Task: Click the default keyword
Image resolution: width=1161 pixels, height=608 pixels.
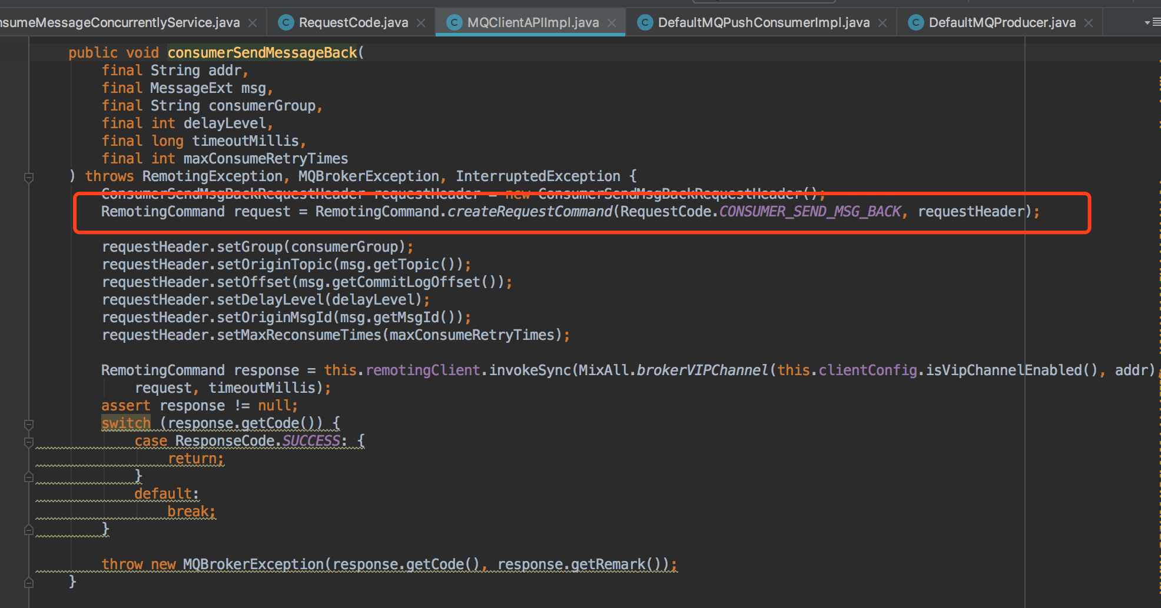Action: [163, 494]
